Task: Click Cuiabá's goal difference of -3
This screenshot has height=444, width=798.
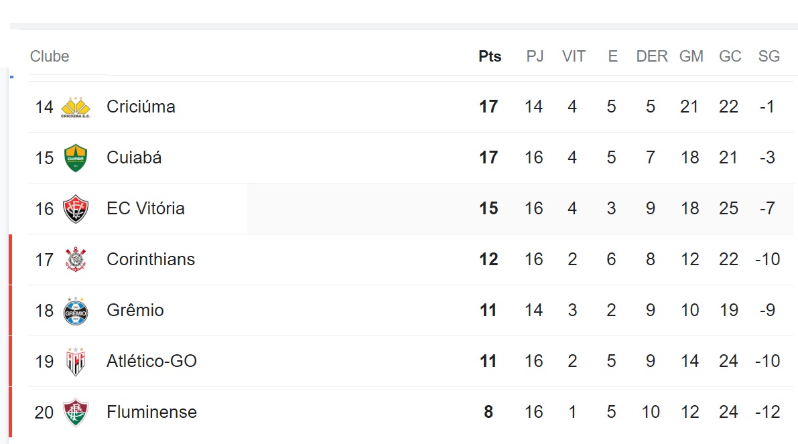Action: click(767, 157)
